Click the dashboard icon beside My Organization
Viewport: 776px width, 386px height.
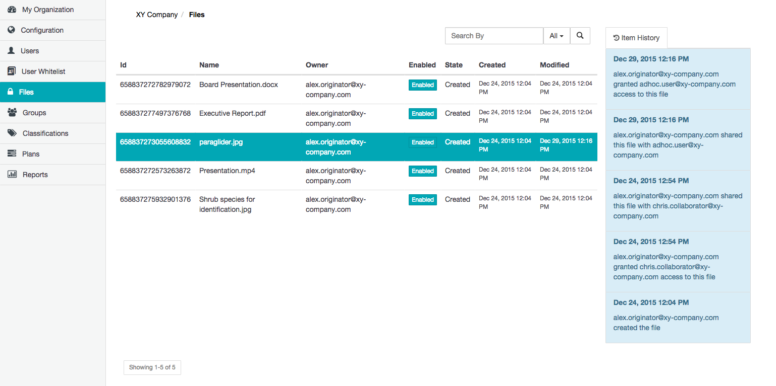12,10
